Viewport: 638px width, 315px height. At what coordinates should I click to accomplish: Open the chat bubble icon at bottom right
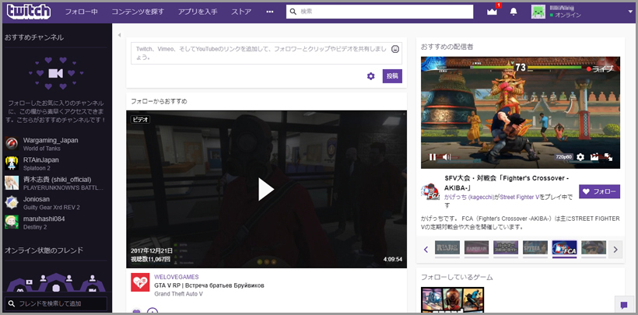624,305
